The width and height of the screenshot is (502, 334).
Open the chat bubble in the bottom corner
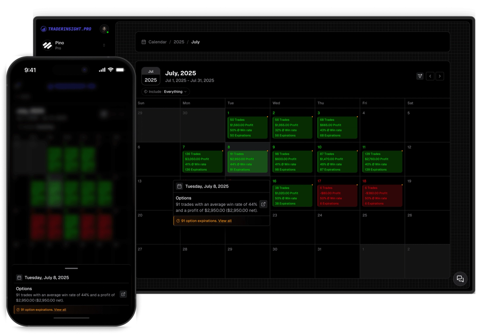coord(460,279)
